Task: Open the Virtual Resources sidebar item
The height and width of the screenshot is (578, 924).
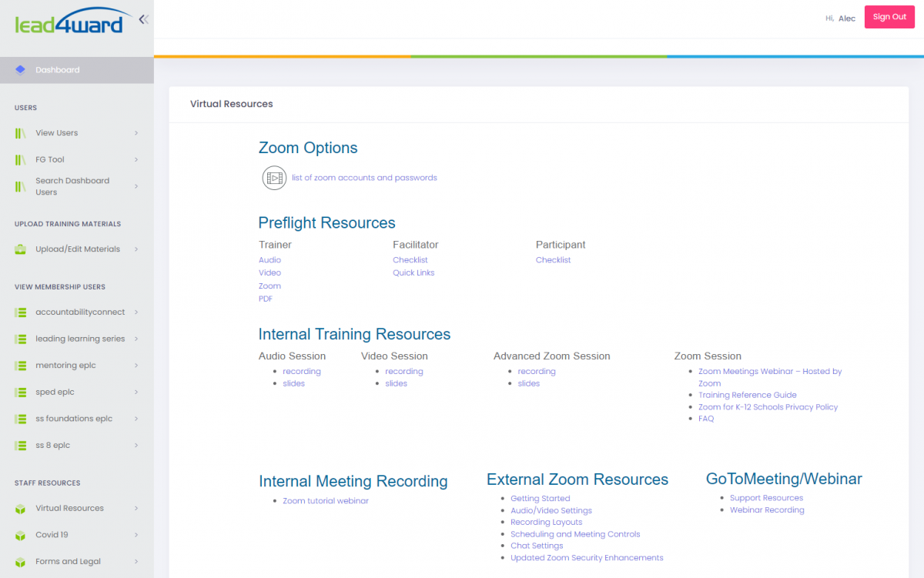Action: coord(77,509)
